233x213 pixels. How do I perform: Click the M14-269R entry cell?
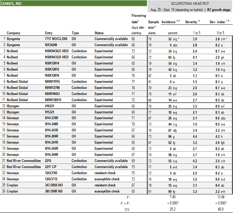click(x=52, y=136)
